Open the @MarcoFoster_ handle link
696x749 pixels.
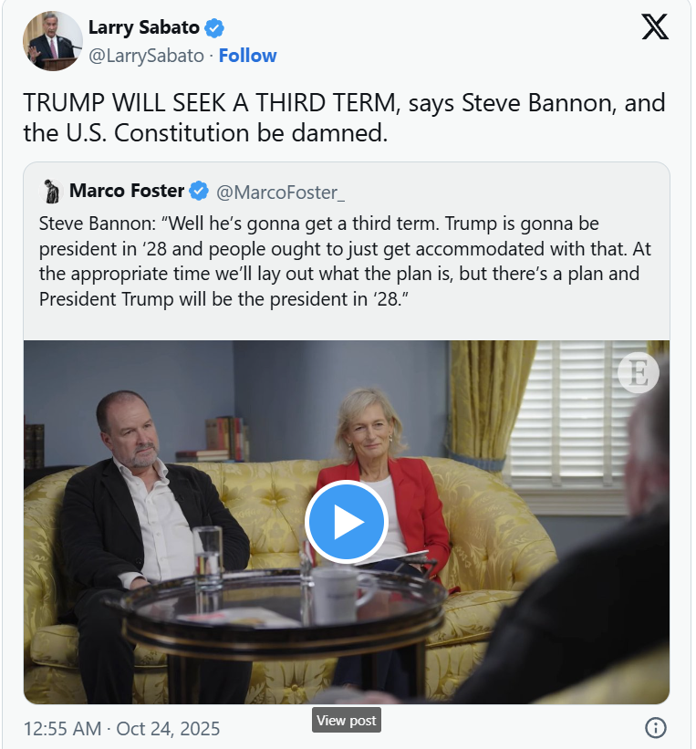[x=280, y=192]
